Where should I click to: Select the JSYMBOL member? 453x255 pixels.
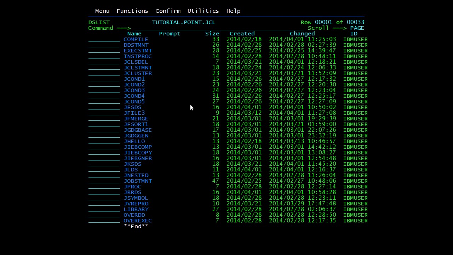click(136, 198)
